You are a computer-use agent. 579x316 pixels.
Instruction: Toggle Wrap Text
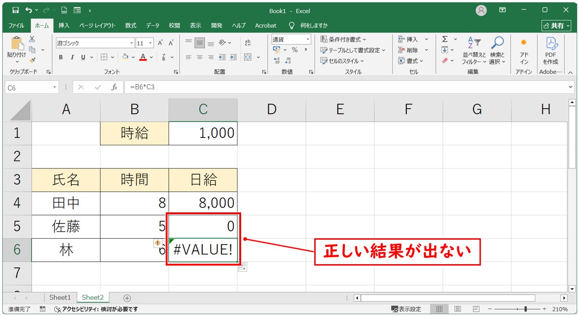pos(248,43)
